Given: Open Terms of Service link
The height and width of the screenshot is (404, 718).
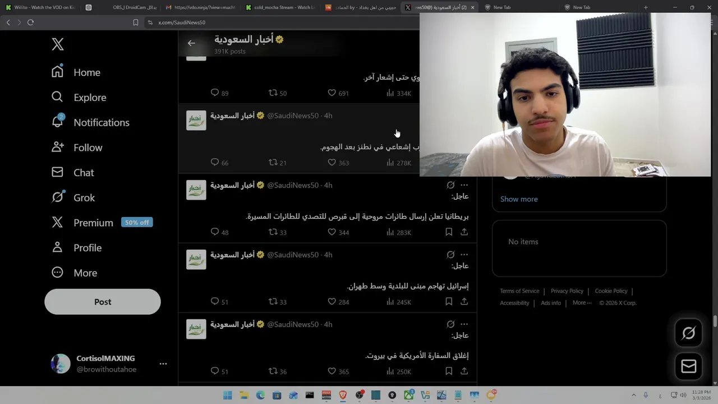Looking at the screenshot, I should point(519,291).
